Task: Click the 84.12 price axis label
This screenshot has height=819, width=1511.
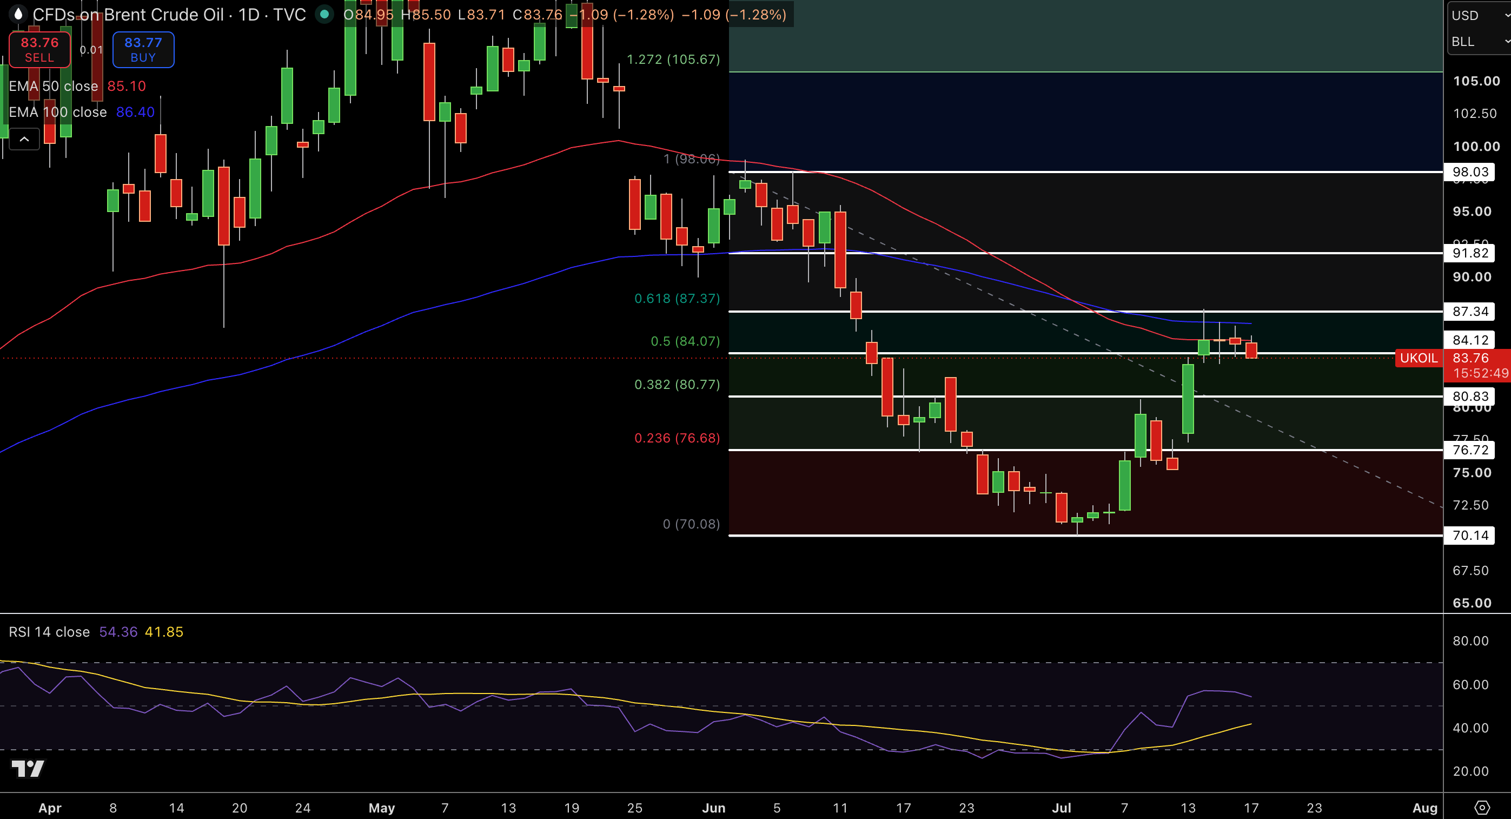Action: 1470,340
